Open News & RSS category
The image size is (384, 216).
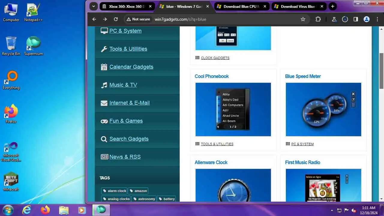pos(125,157)
